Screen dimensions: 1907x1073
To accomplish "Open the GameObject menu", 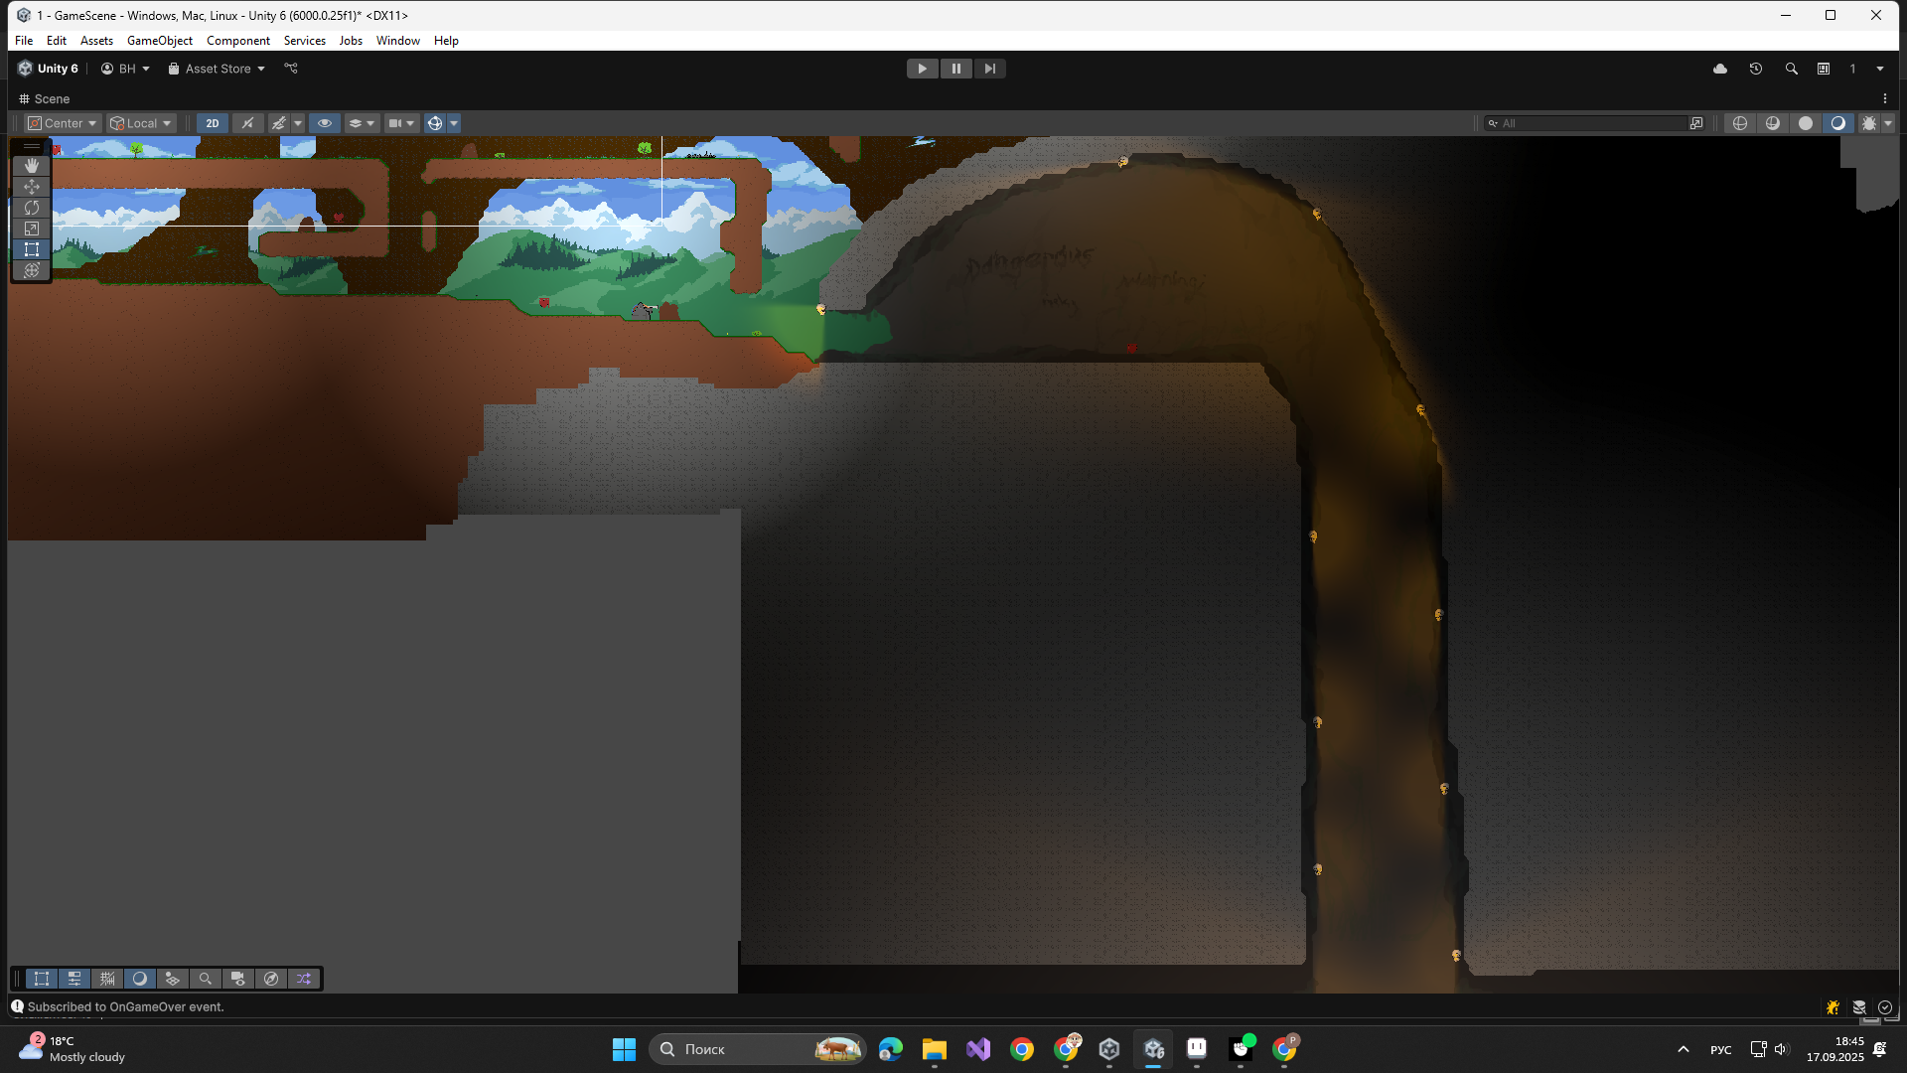I will 159,41.
